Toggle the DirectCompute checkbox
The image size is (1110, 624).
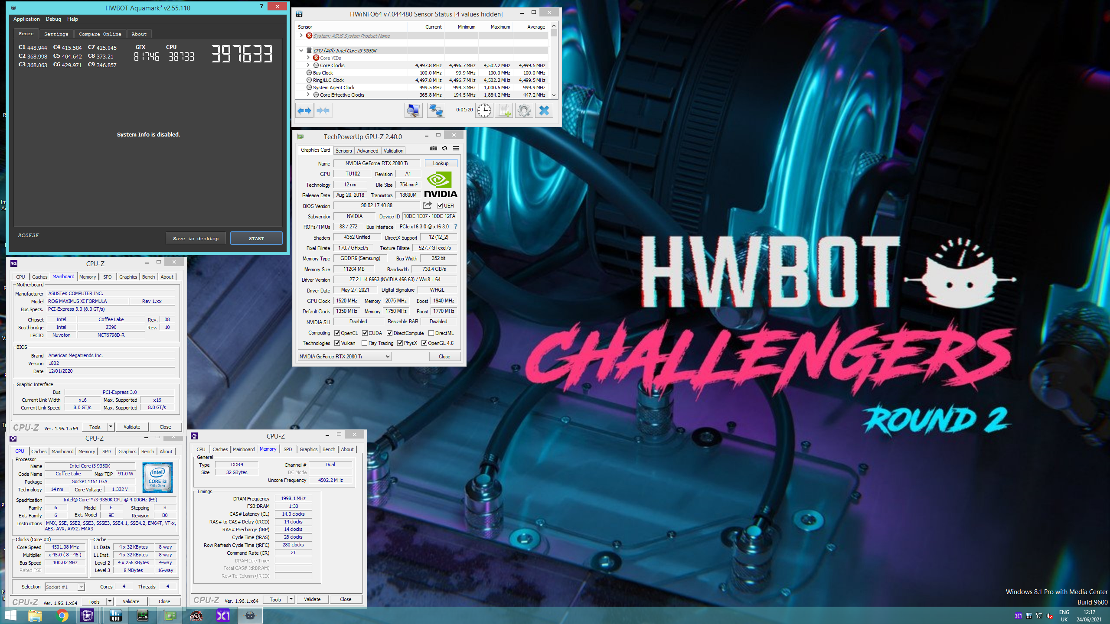point(389,333)
